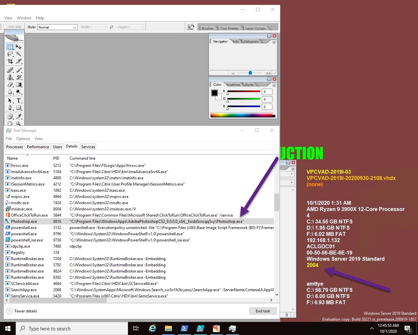
Task: Select the Path Selection tool
Action: tap(10, 100)
